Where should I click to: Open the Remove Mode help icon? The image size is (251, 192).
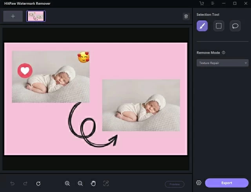[x=224, y=53]
